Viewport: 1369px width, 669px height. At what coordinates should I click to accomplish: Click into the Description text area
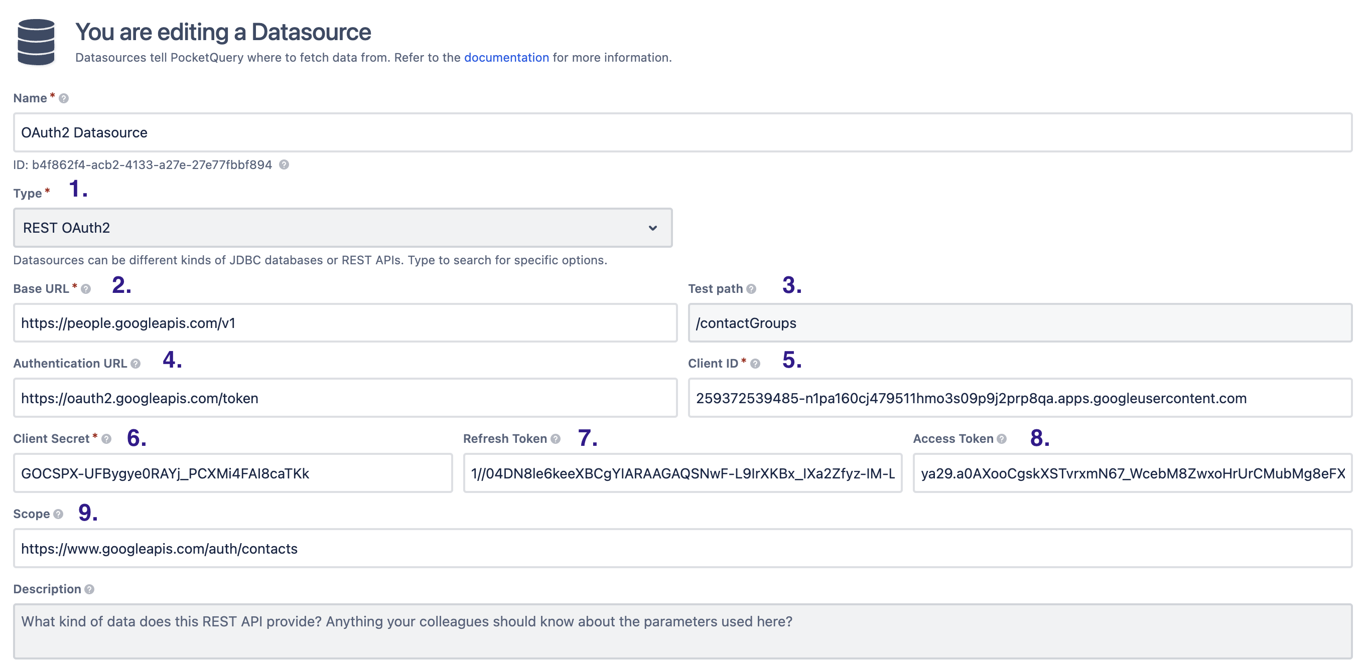click(683, 632)
